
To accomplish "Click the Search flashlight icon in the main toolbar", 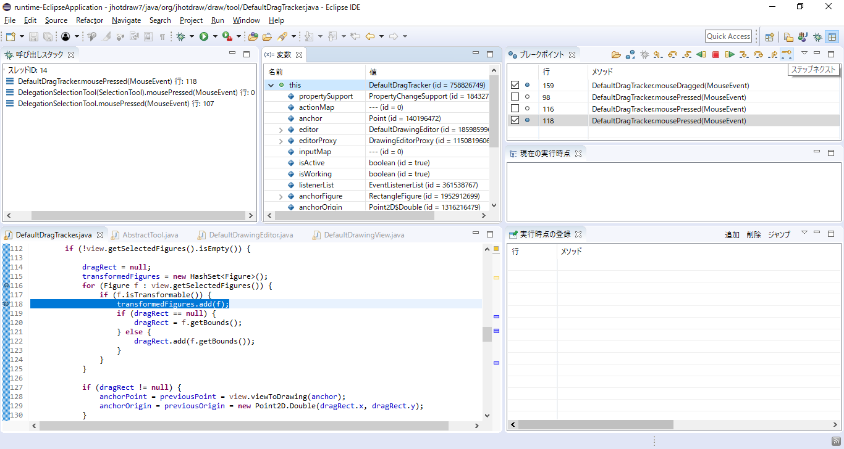I will (x=283, y=37).
